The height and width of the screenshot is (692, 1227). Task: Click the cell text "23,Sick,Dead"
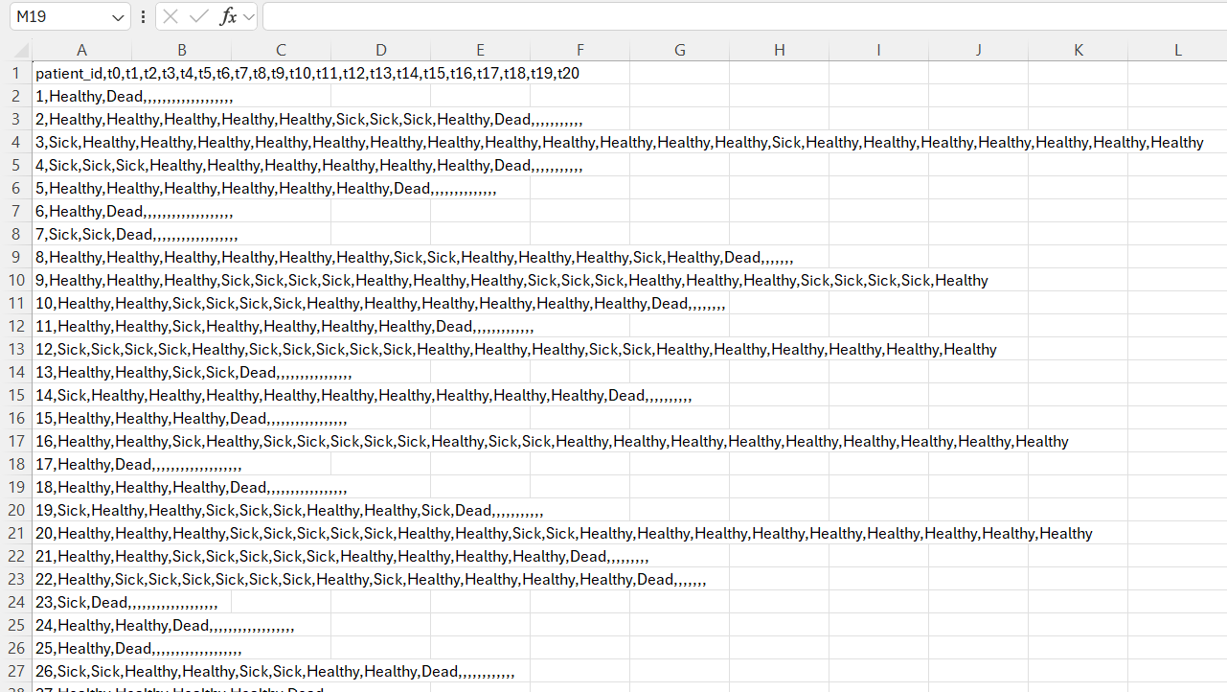coord(82,602)
